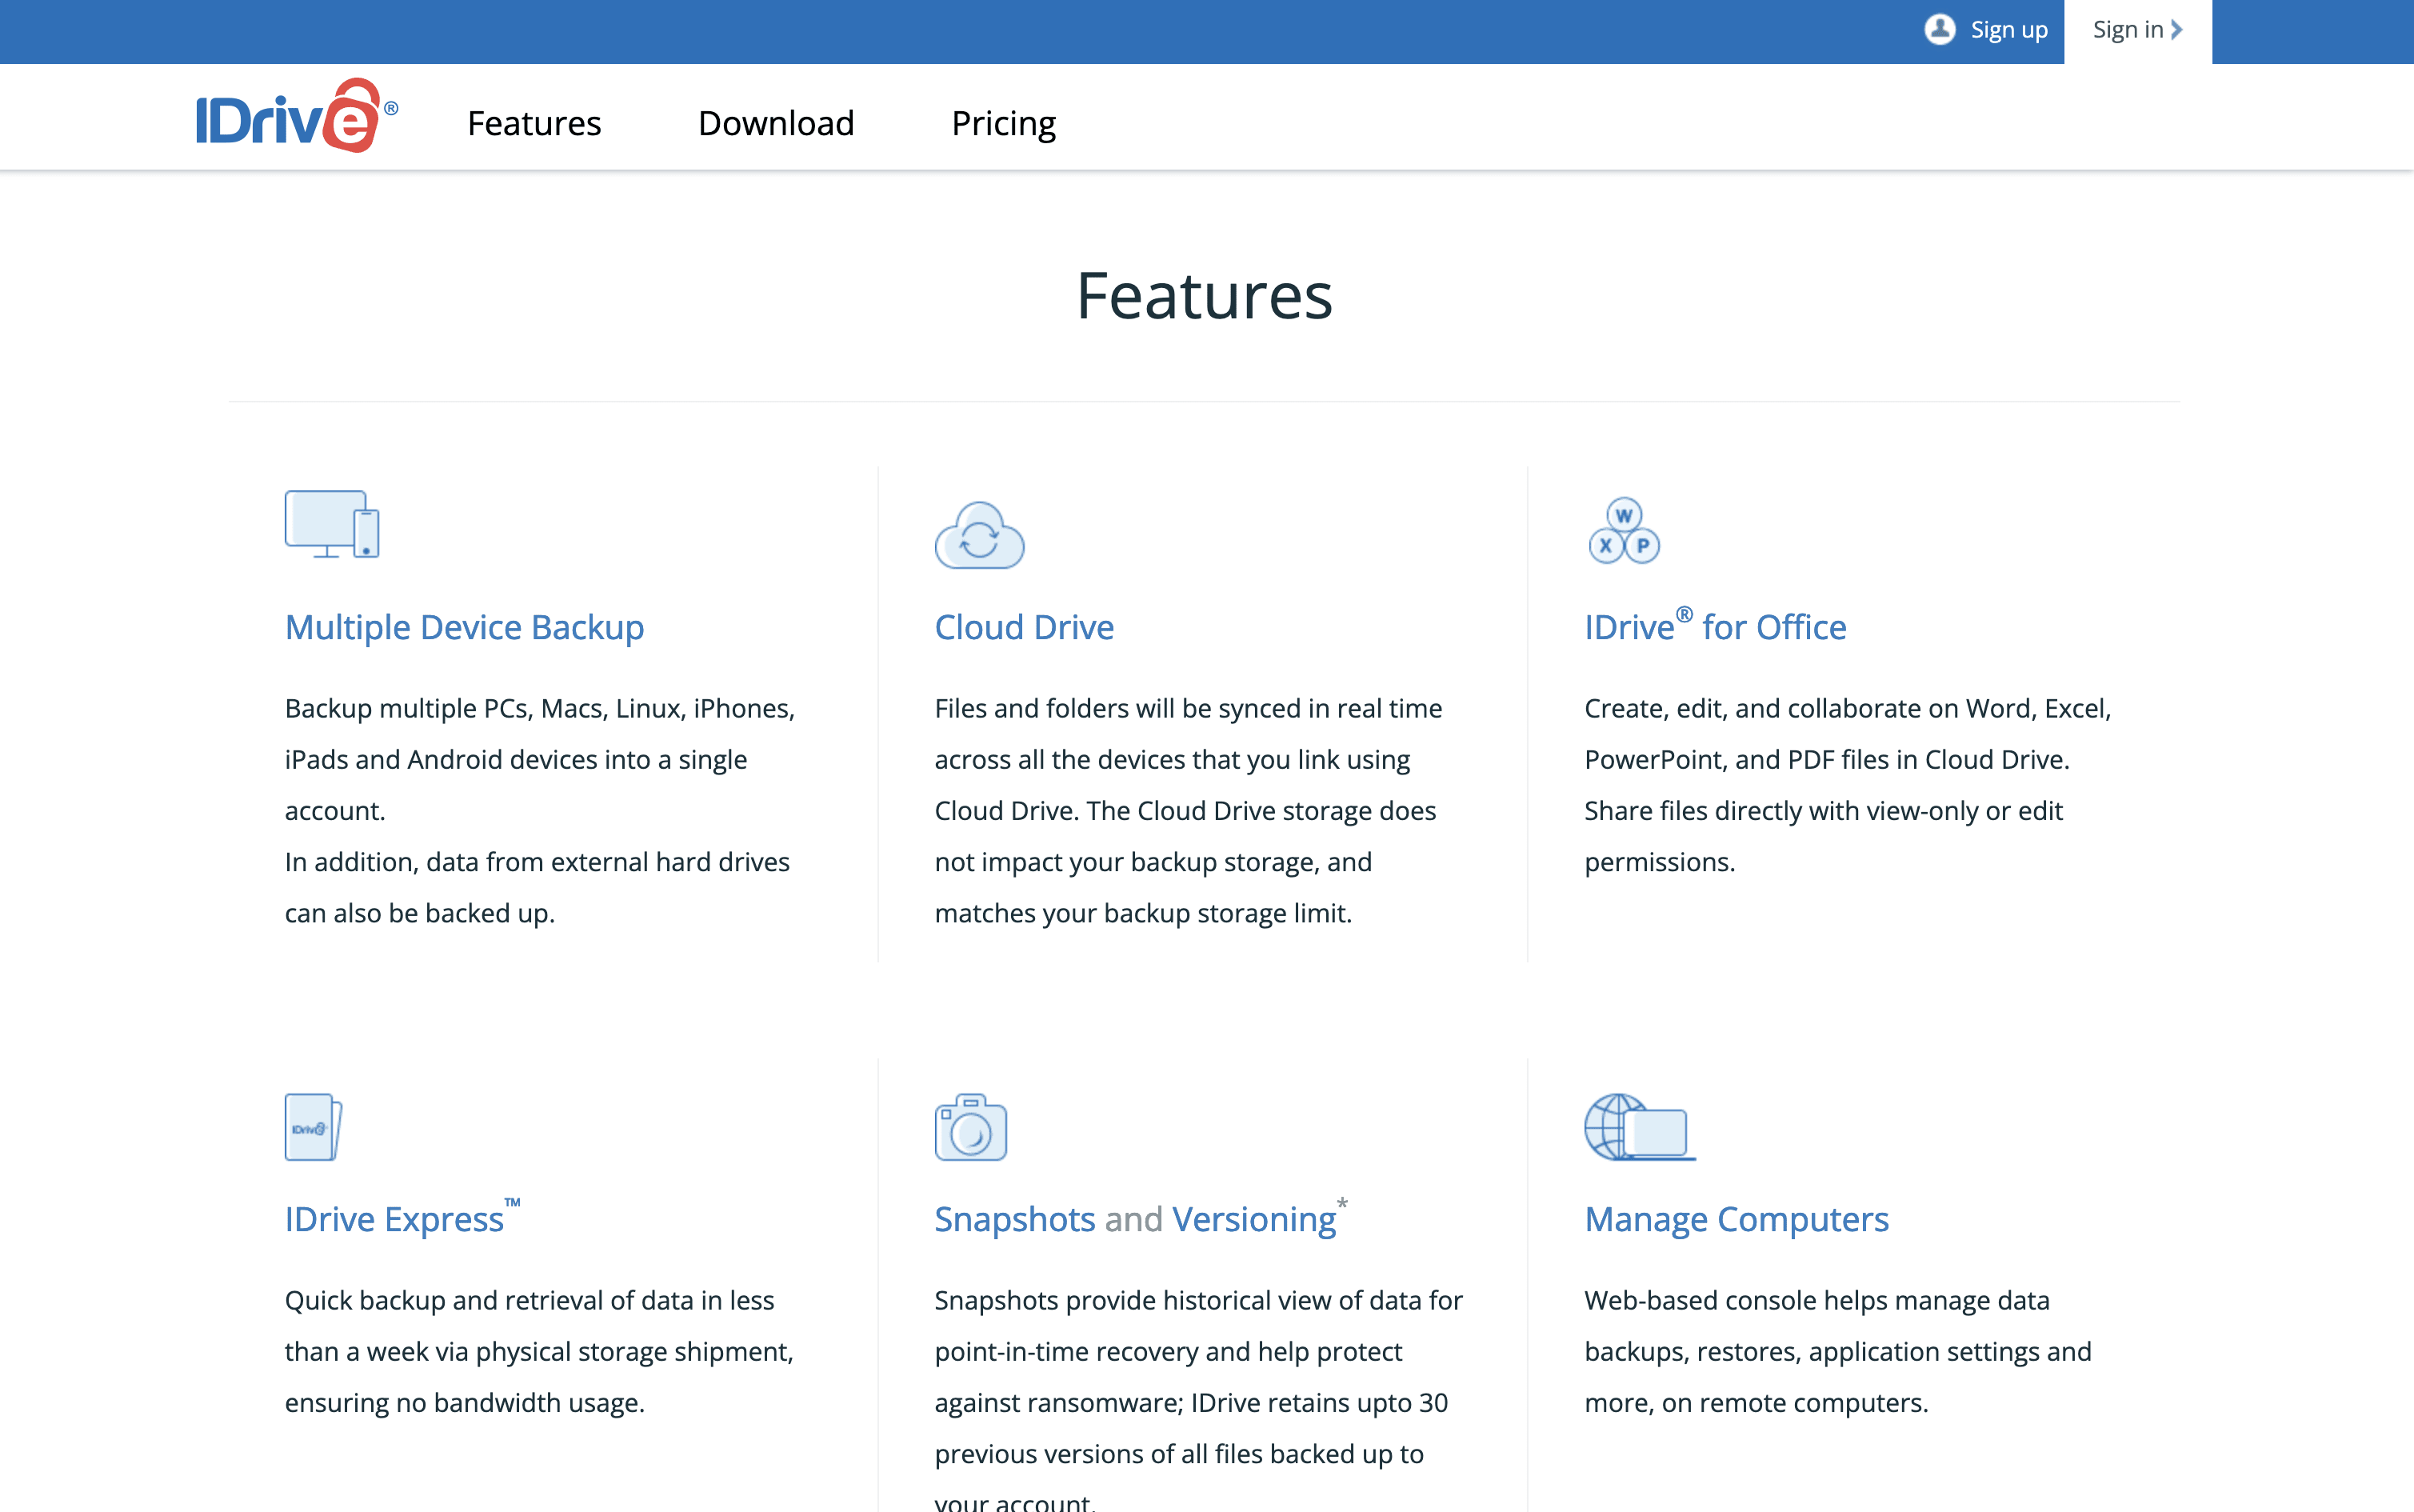2414x1512 pixels.
Task: Open the Features menu item
Action: [x=534, y=123]
